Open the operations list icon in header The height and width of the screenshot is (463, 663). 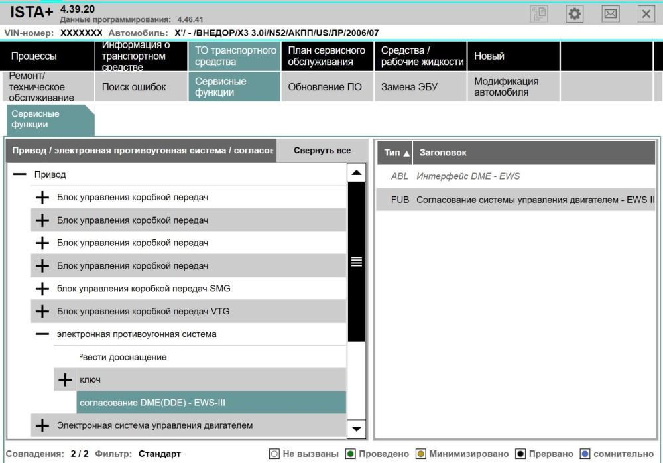coord(539,14)
